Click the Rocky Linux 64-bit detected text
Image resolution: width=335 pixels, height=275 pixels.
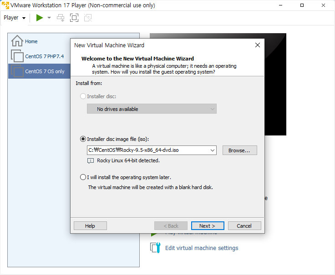(x=128, y=160)
